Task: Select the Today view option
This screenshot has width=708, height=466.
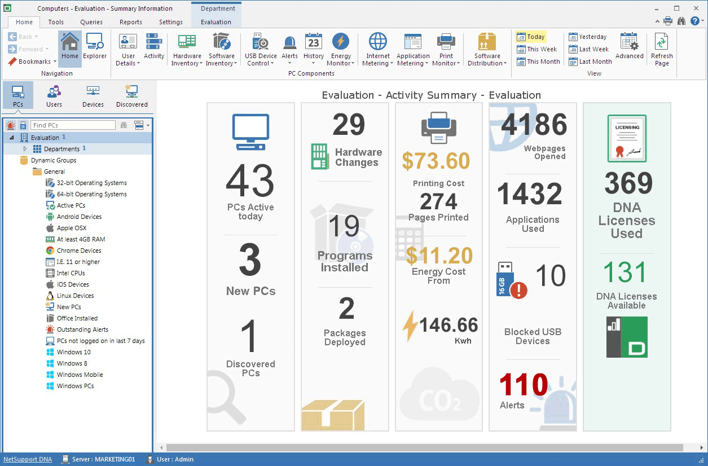Action: tap(530, 37)
